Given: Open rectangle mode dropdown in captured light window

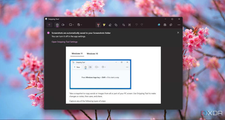Looking at the screenshot, I should pyautogui.click(x=97, y=67).
